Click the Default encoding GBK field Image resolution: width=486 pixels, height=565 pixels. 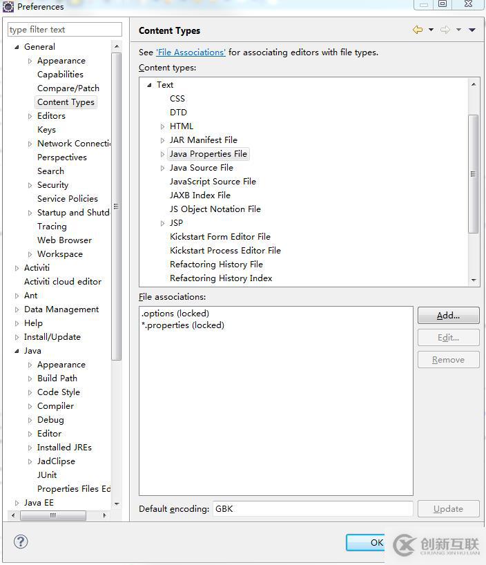coord(313,509)
